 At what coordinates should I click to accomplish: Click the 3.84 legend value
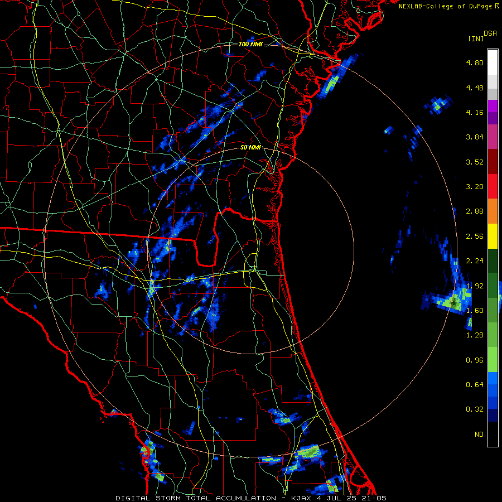475,137
